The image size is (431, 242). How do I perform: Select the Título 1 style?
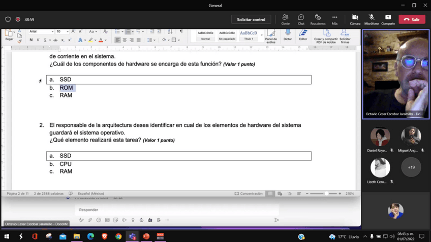pos(249,35)
